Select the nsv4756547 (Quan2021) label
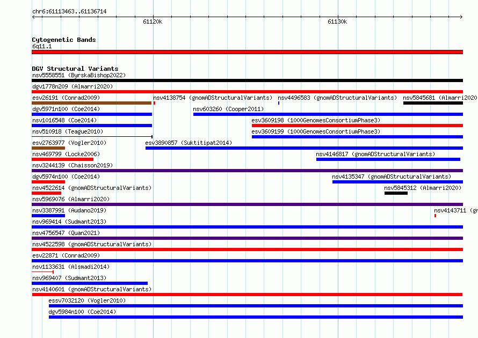This screenshot has height=338, width=478. tap(66, 233)
